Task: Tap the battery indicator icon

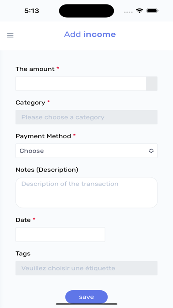Action: click(152, 11)
